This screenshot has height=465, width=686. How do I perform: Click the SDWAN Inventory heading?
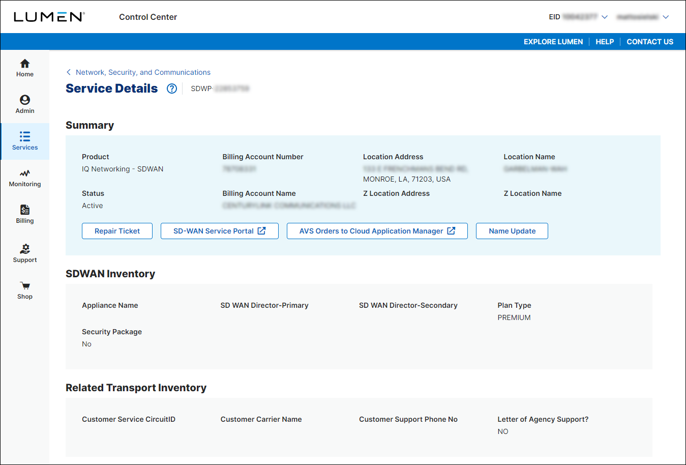[x=110, y=274]
